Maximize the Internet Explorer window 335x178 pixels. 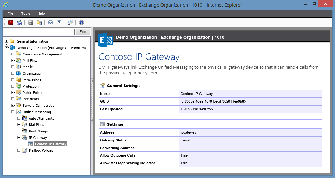(314, 4)
